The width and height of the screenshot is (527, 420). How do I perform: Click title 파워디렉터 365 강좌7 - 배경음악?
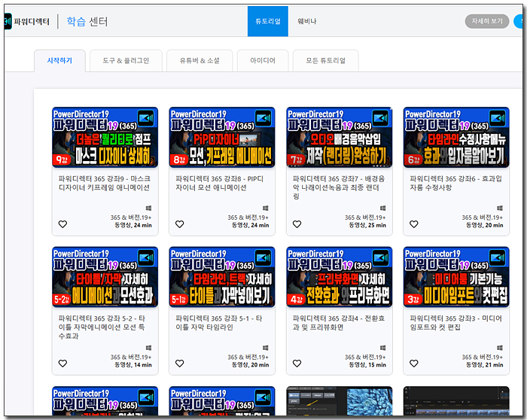click(339, 187)
